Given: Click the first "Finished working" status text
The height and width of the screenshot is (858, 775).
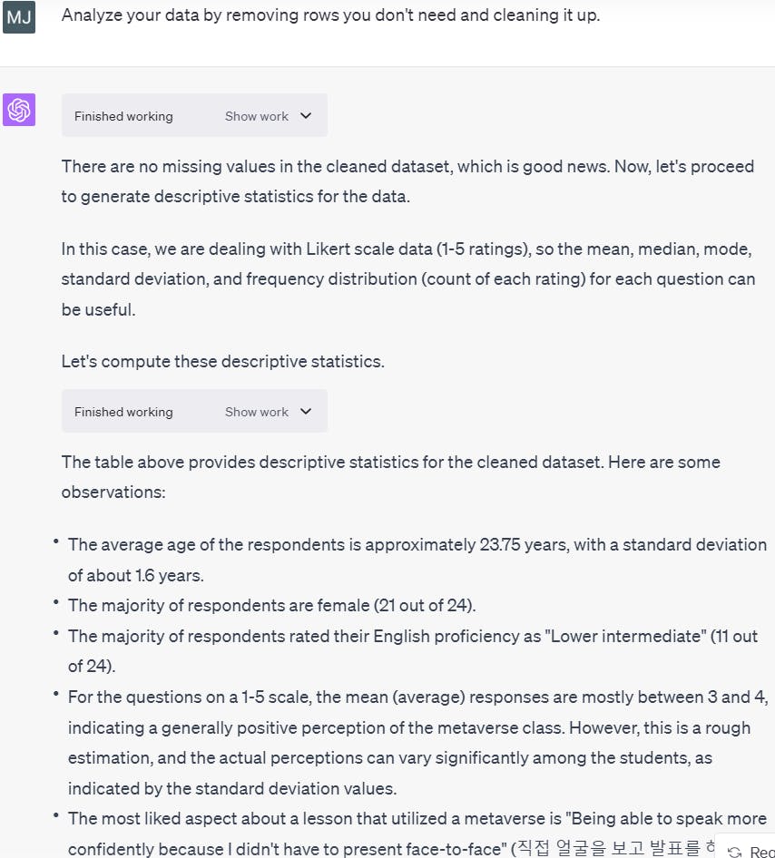Looking at the screenshot, I should point(123,116).
